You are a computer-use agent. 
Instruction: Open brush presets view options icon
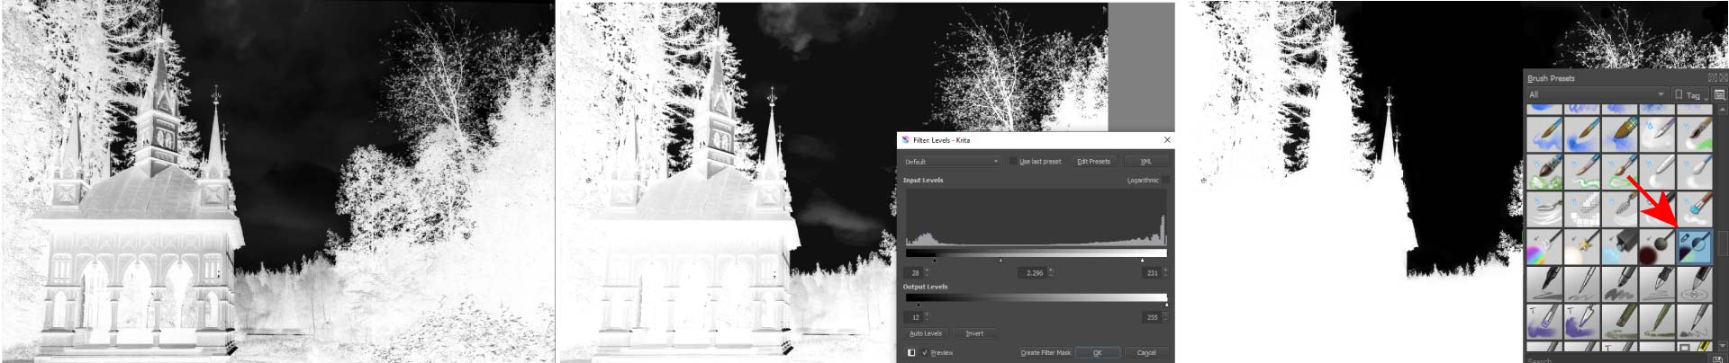1719,94
